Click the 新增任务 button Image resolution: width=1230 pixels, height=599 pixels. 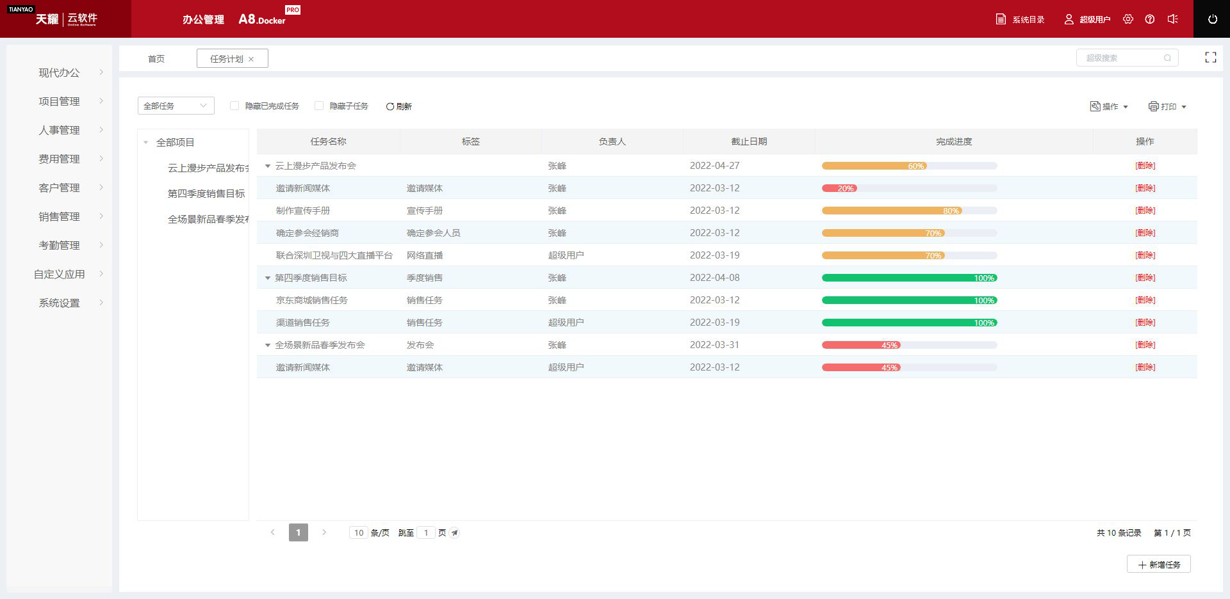tap(1158, 564)
